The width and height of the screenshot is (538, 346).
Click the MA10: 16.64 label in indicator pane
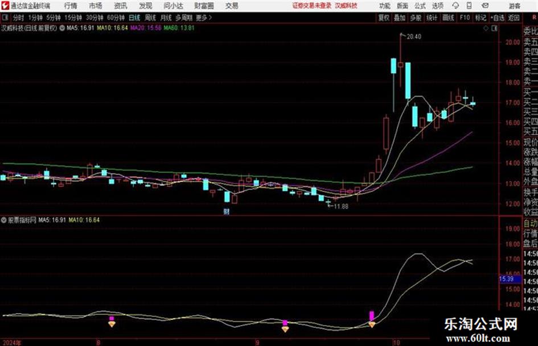tap(84, 220)
